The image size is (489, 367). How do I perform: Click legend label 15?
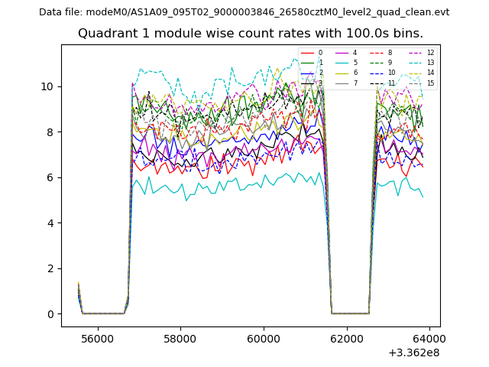pyautogui.click(x=430, y=83)
